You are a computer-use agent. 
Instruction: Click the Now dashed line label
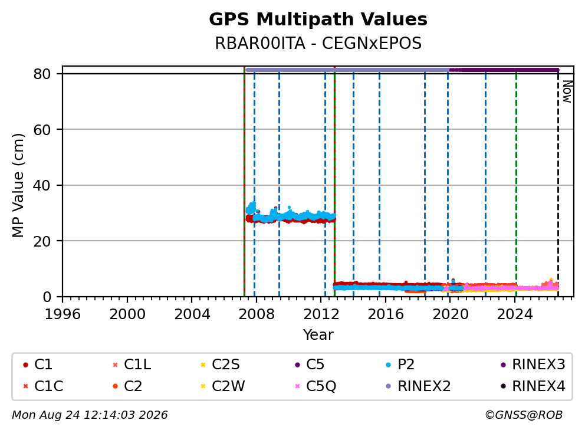pos(567,92)
